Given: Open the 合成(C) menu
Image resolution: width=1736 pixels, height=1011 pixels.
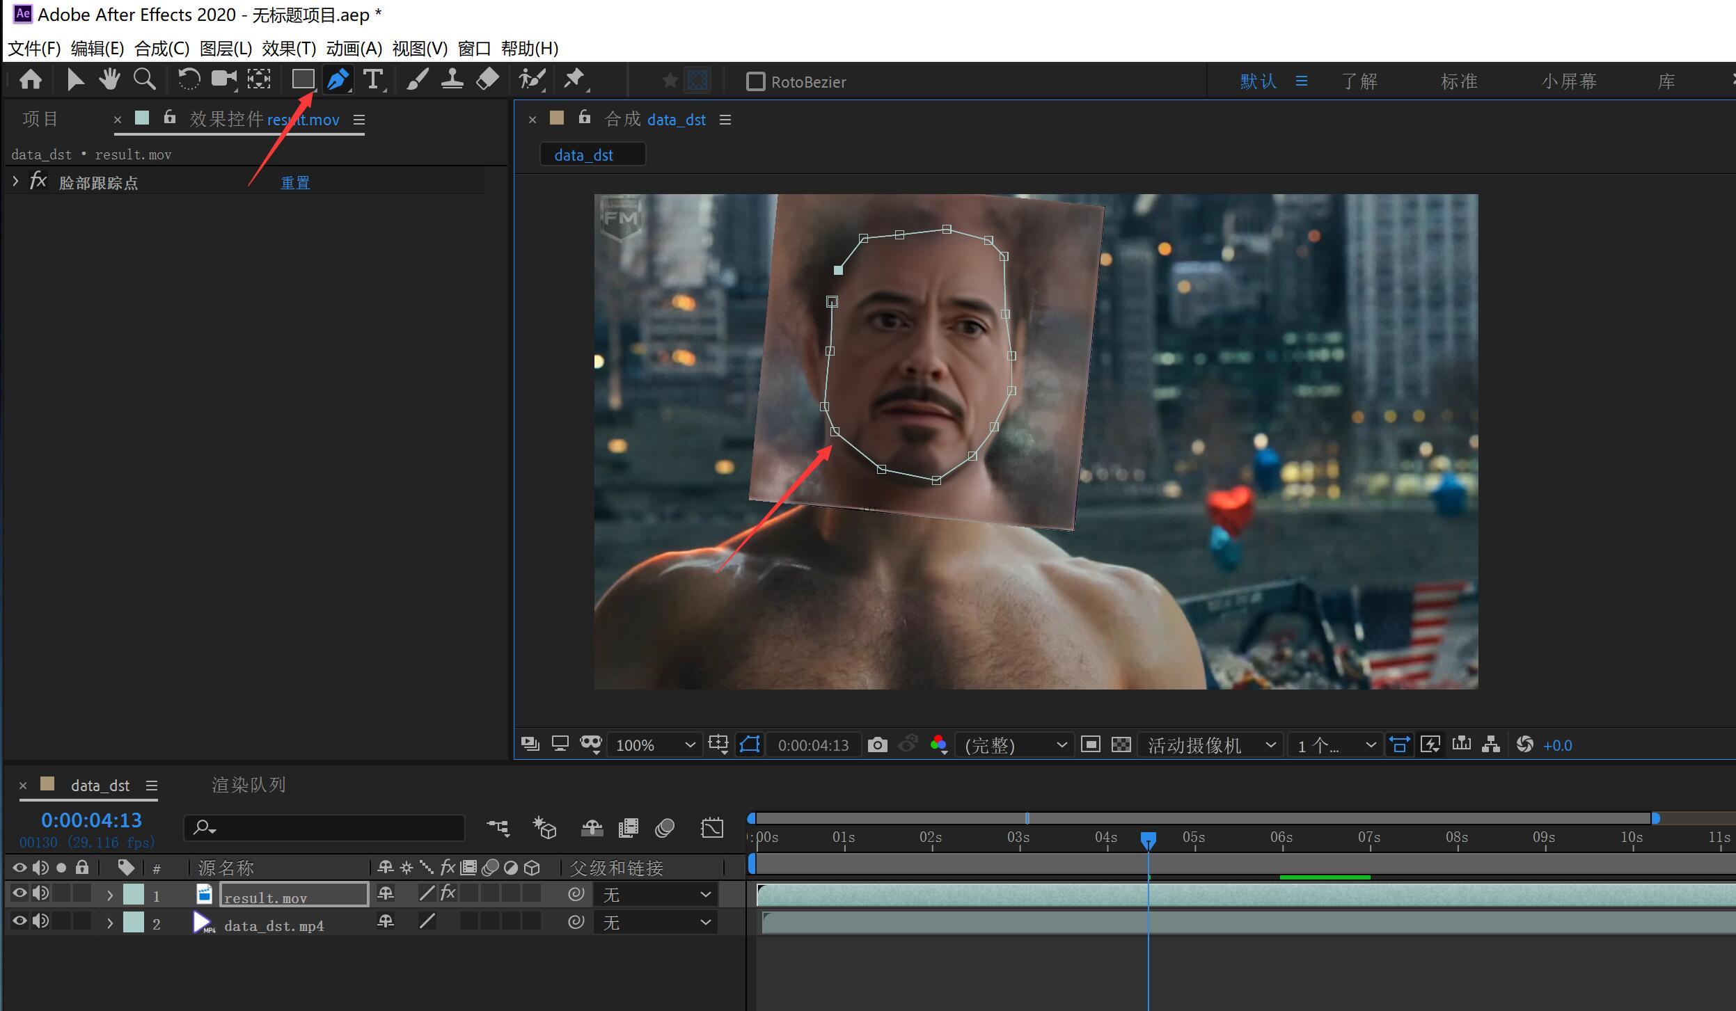Looking at the screenshot, I should coord(161,48).
